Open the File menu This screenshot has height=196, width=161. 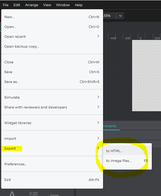pyautogui.click(x=6, y=5)
